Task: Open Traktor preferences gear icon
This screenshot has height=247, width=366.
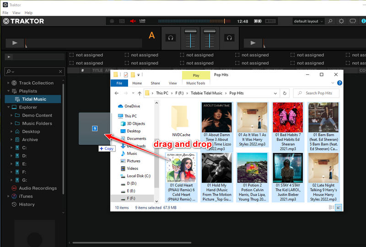Action: tap(341, 21)
